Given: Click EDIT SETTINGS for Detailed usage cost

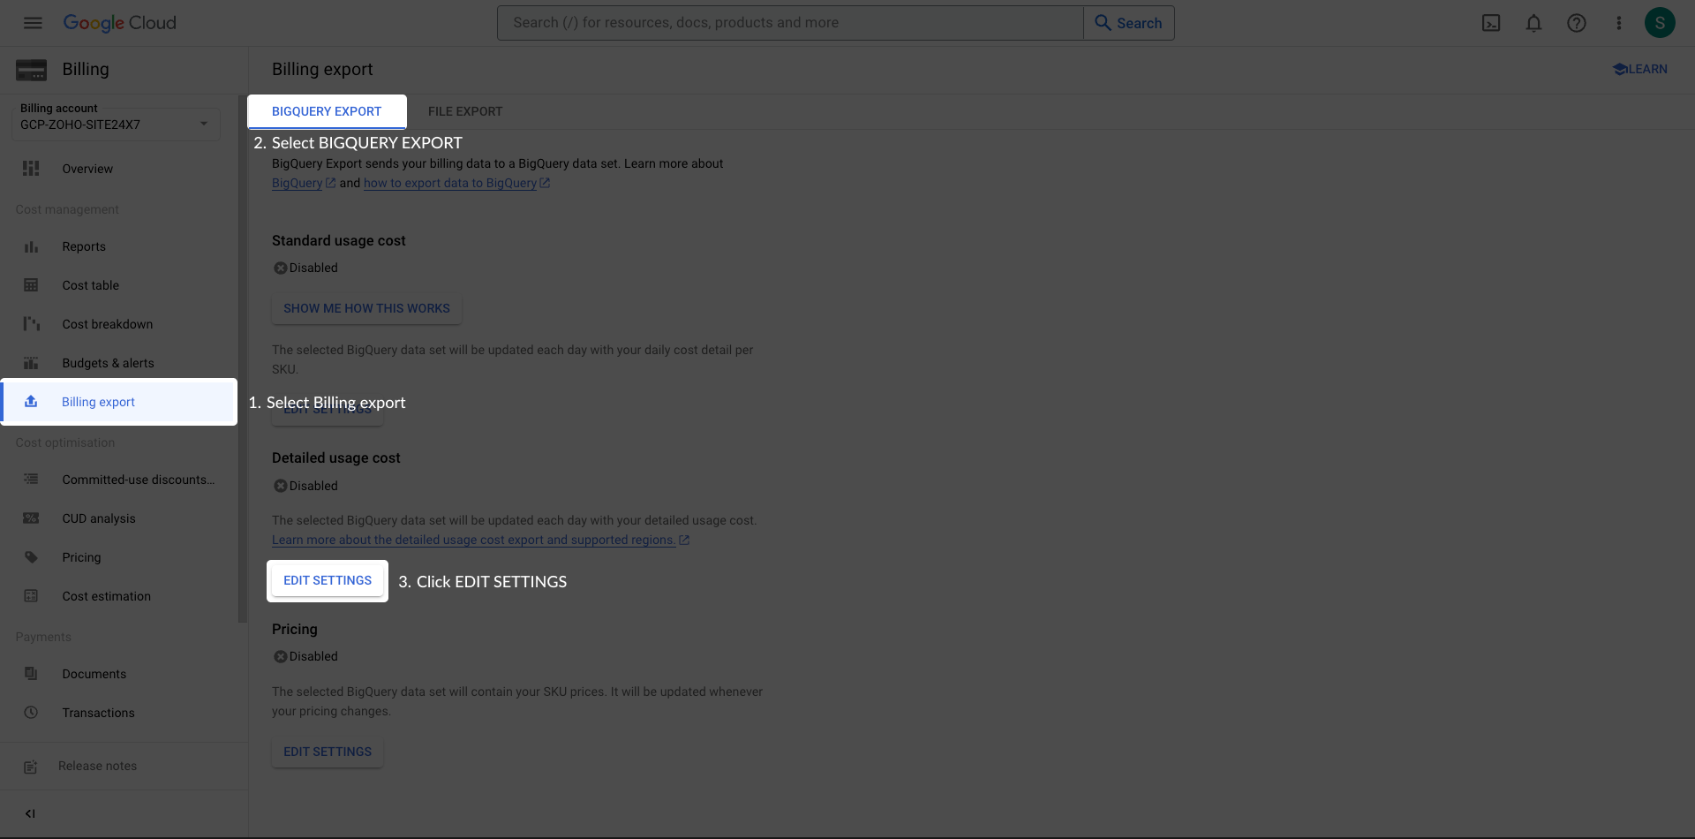Looking at the screenshot, I should (x=327, y=580).
